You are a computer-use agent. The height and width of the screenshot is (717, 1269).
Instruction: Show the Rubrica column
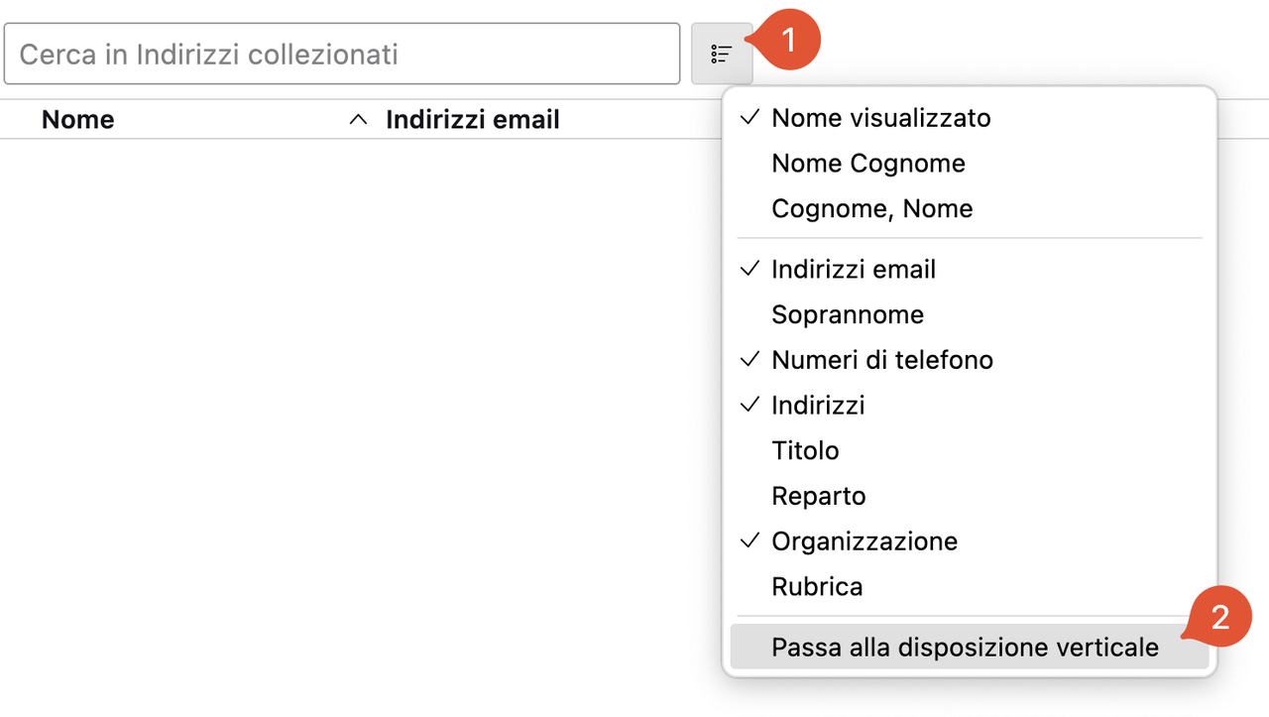click(x=970, y=587)
